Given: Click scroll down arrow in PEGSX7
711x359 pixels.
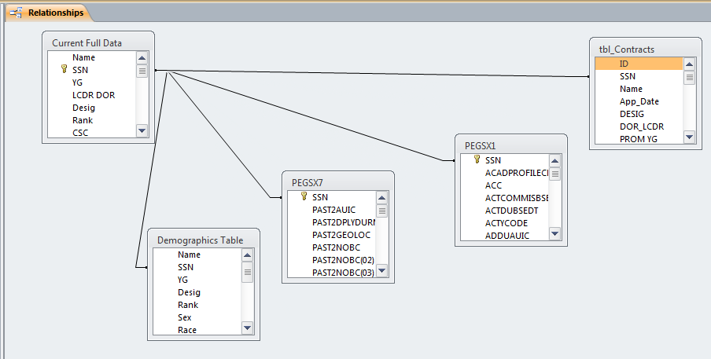Looking at the screenshot, I should [x=381, y=271].
